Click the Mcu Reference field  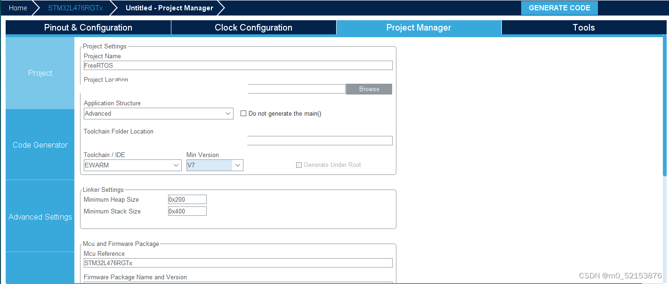[x=238, y=263]
